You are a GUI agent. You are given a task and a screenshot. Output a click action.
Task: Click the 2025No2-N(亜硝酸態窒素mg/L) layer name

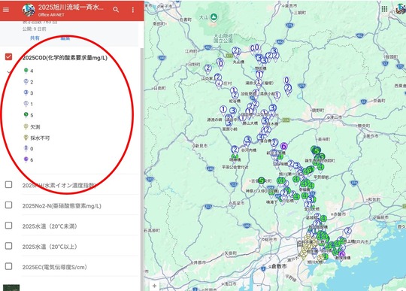(x=62, y=206)
